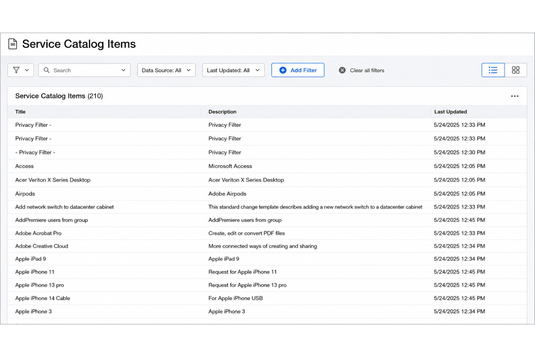
Task: Select the Apple iPhone 3 title
Action: pos(33,311)
